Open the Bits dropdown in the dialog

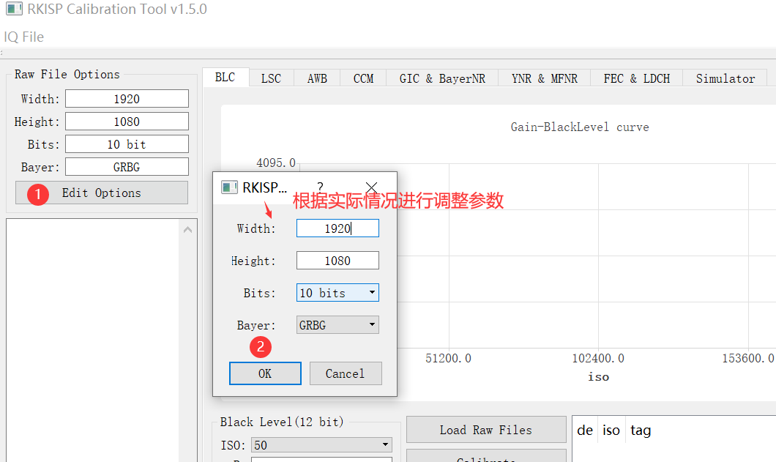pyautogui.click(x=337, y=292)
